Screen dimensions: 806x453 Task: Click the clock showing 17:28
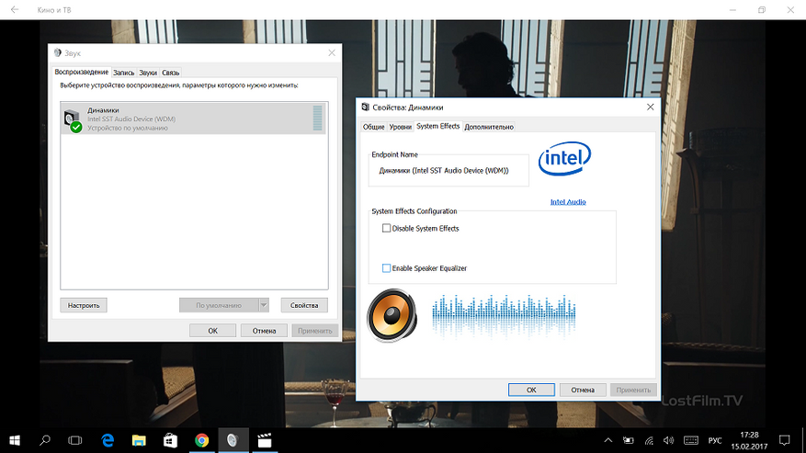point(749,435)
